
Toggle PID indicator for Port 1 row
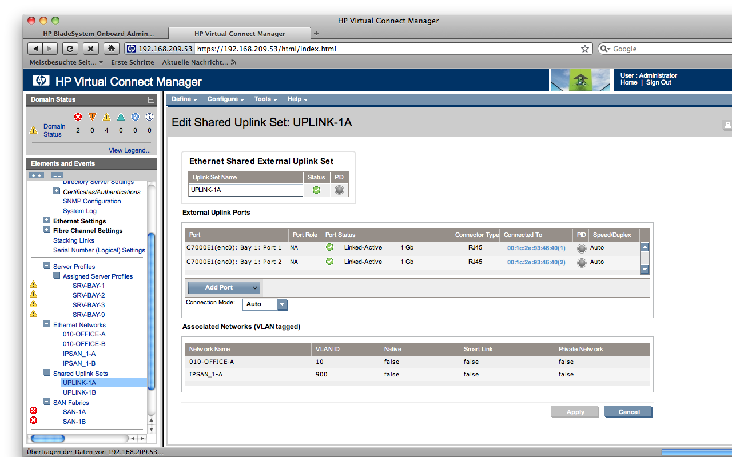582,248
